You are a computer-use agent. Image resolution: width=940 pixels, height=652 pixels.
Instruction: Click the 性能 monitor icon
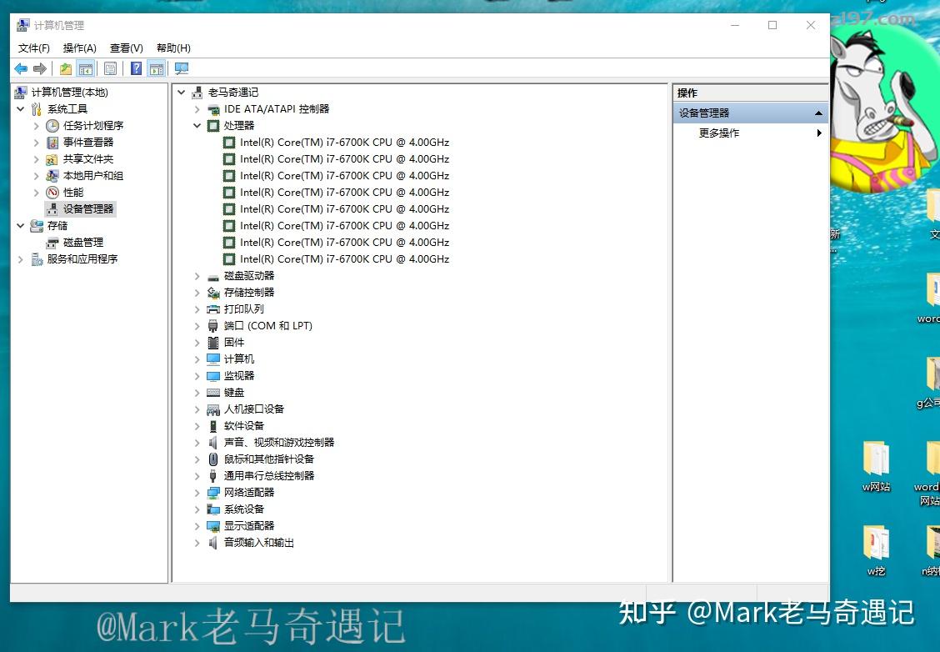[x=52, y=193]
